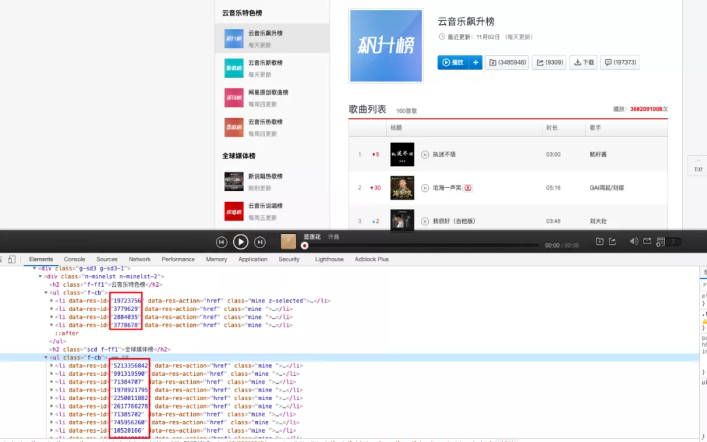Click the 新歌榜 teal chart icon
707x442 pixels.
[x=234, y=68]
